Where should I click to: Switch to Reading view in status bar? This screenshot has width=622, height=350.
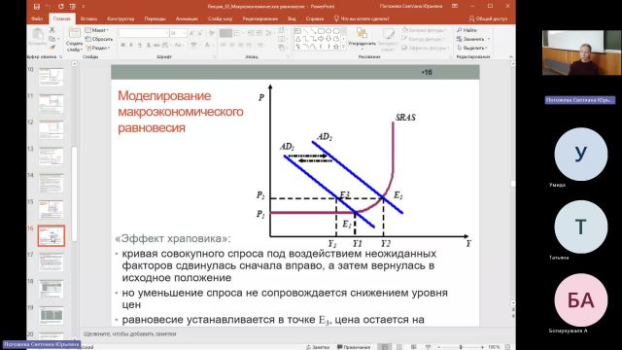(413, 347)
